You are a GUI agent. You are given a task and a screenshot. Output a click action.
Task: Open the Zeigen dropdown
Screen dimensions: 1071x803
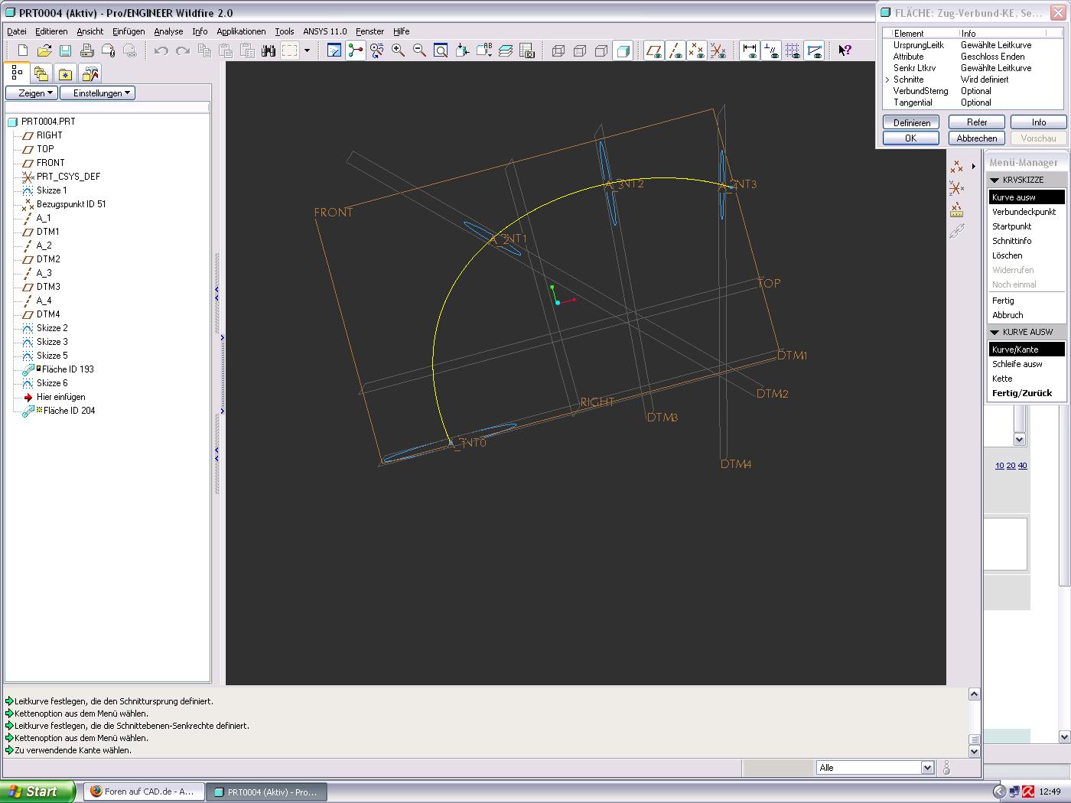pyautogui.click(x=31, y=93)
